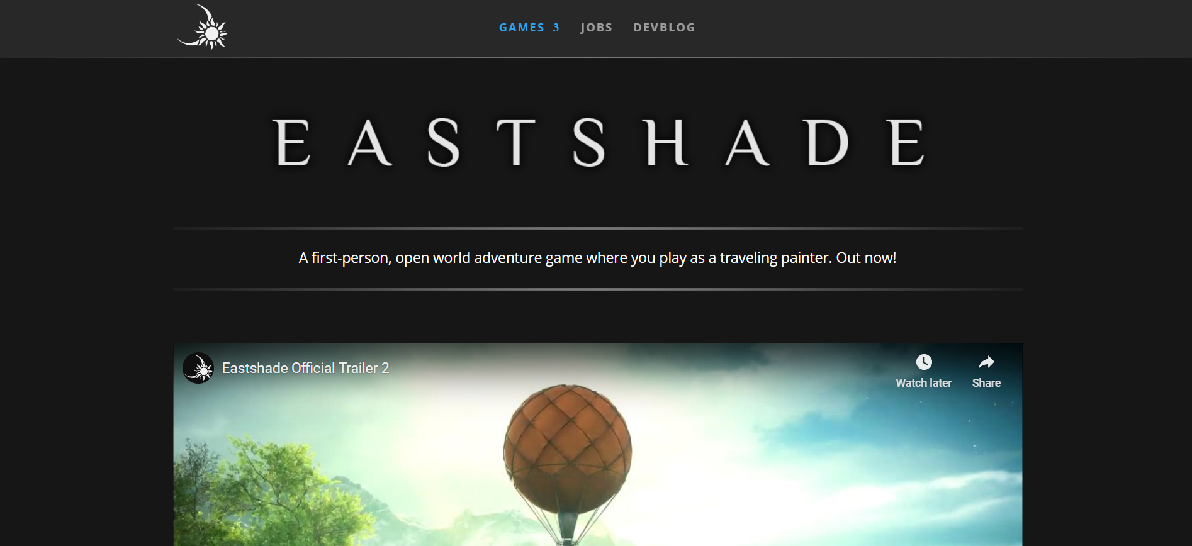
Task: Click the Eastshade Studios sun-moon logo
Action: coord(202,27)
